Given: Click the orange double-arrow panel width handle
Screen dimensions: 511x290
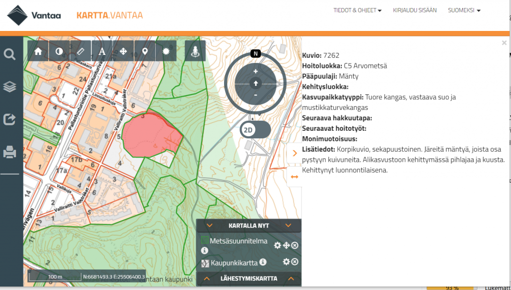Looking at the screenshot, I should click(x=294, y=177).
